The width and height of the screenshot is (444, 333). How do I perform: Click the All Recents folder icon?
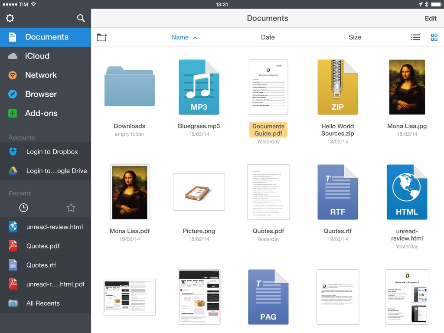pos(13,303)
